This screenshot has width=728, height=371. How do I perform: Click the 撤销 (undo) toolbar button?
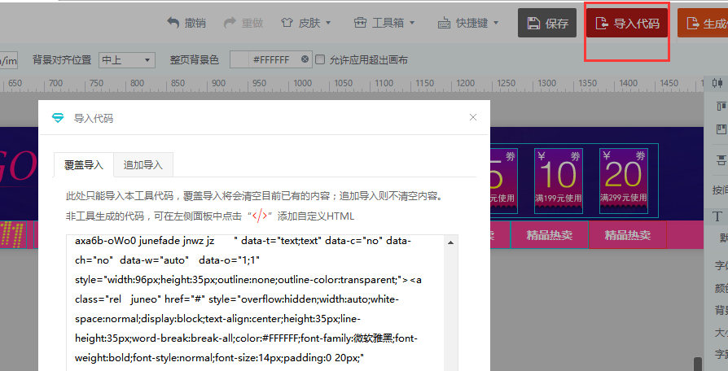[x=186, y=23]
